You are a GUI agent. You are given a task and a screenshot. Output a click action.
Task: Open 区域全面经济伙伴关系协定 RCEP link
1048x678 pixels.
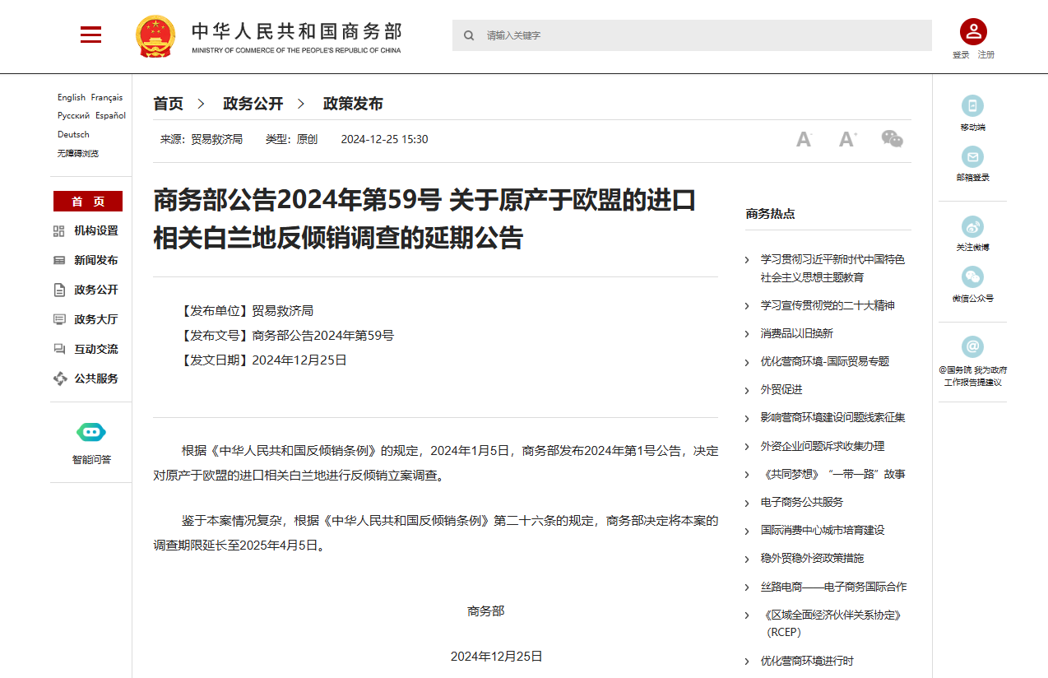834,623
